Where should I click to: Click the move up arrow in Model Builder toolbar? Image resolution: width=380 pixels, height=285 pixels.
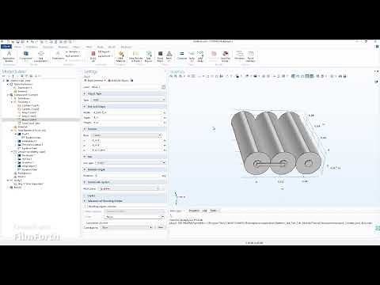(13, 76)
